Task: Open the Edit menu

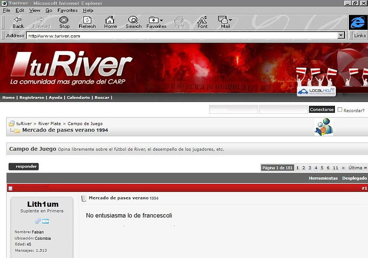Action: click(20, 10)
